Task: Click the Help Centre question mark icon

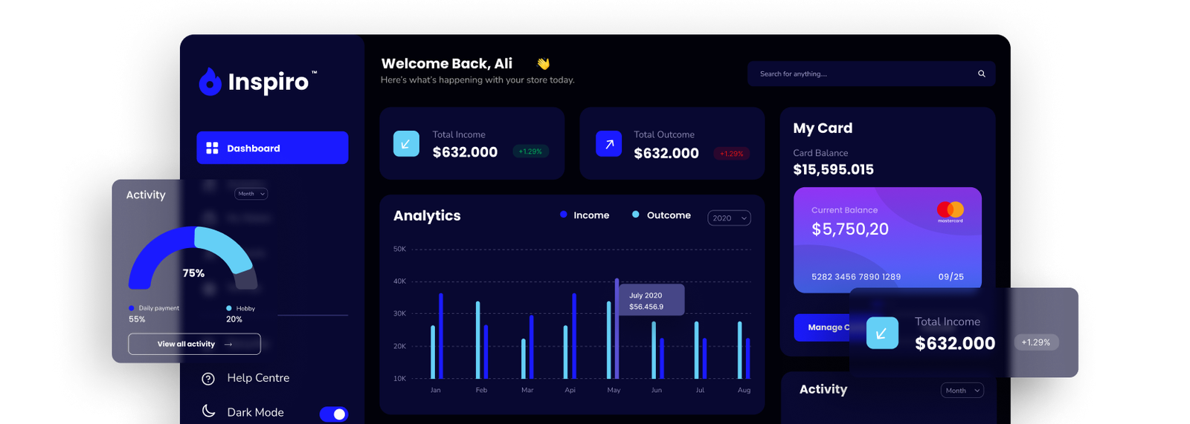Action: (208, 379)
